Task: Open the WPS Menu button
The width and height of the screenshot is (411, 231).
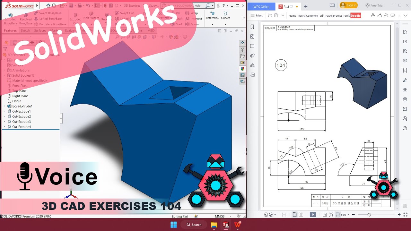Action: point(257,15)
